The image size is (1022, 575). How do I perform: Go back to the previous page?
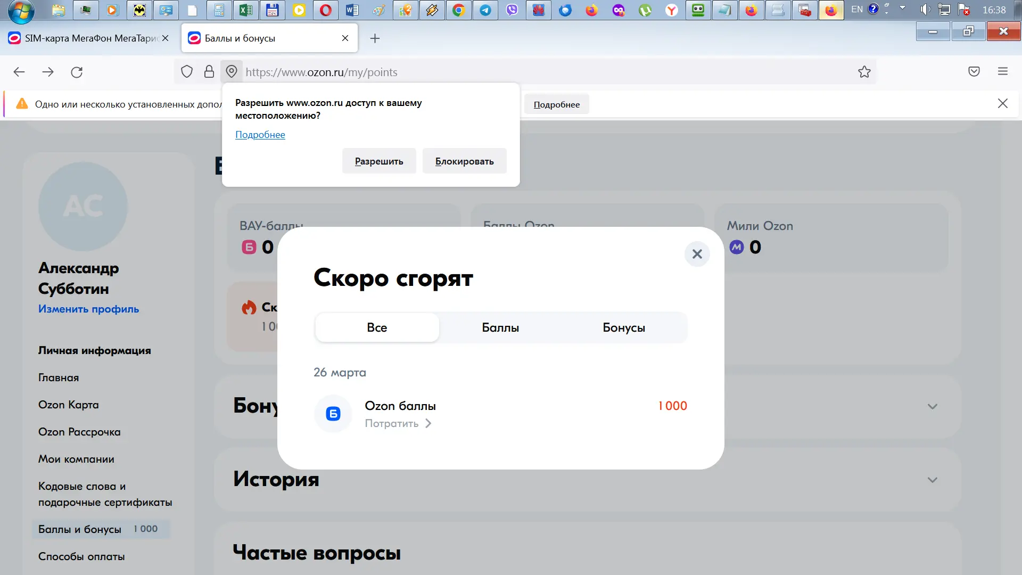click(19, 72)
